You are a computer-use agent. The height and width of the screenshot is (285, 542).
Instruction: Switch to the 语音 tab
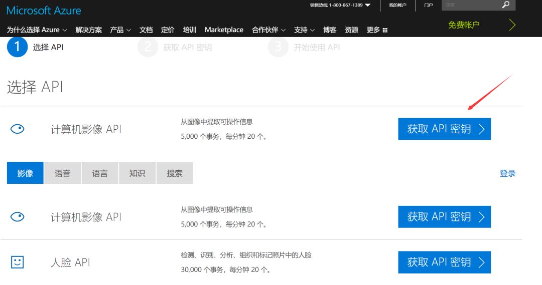63,173
